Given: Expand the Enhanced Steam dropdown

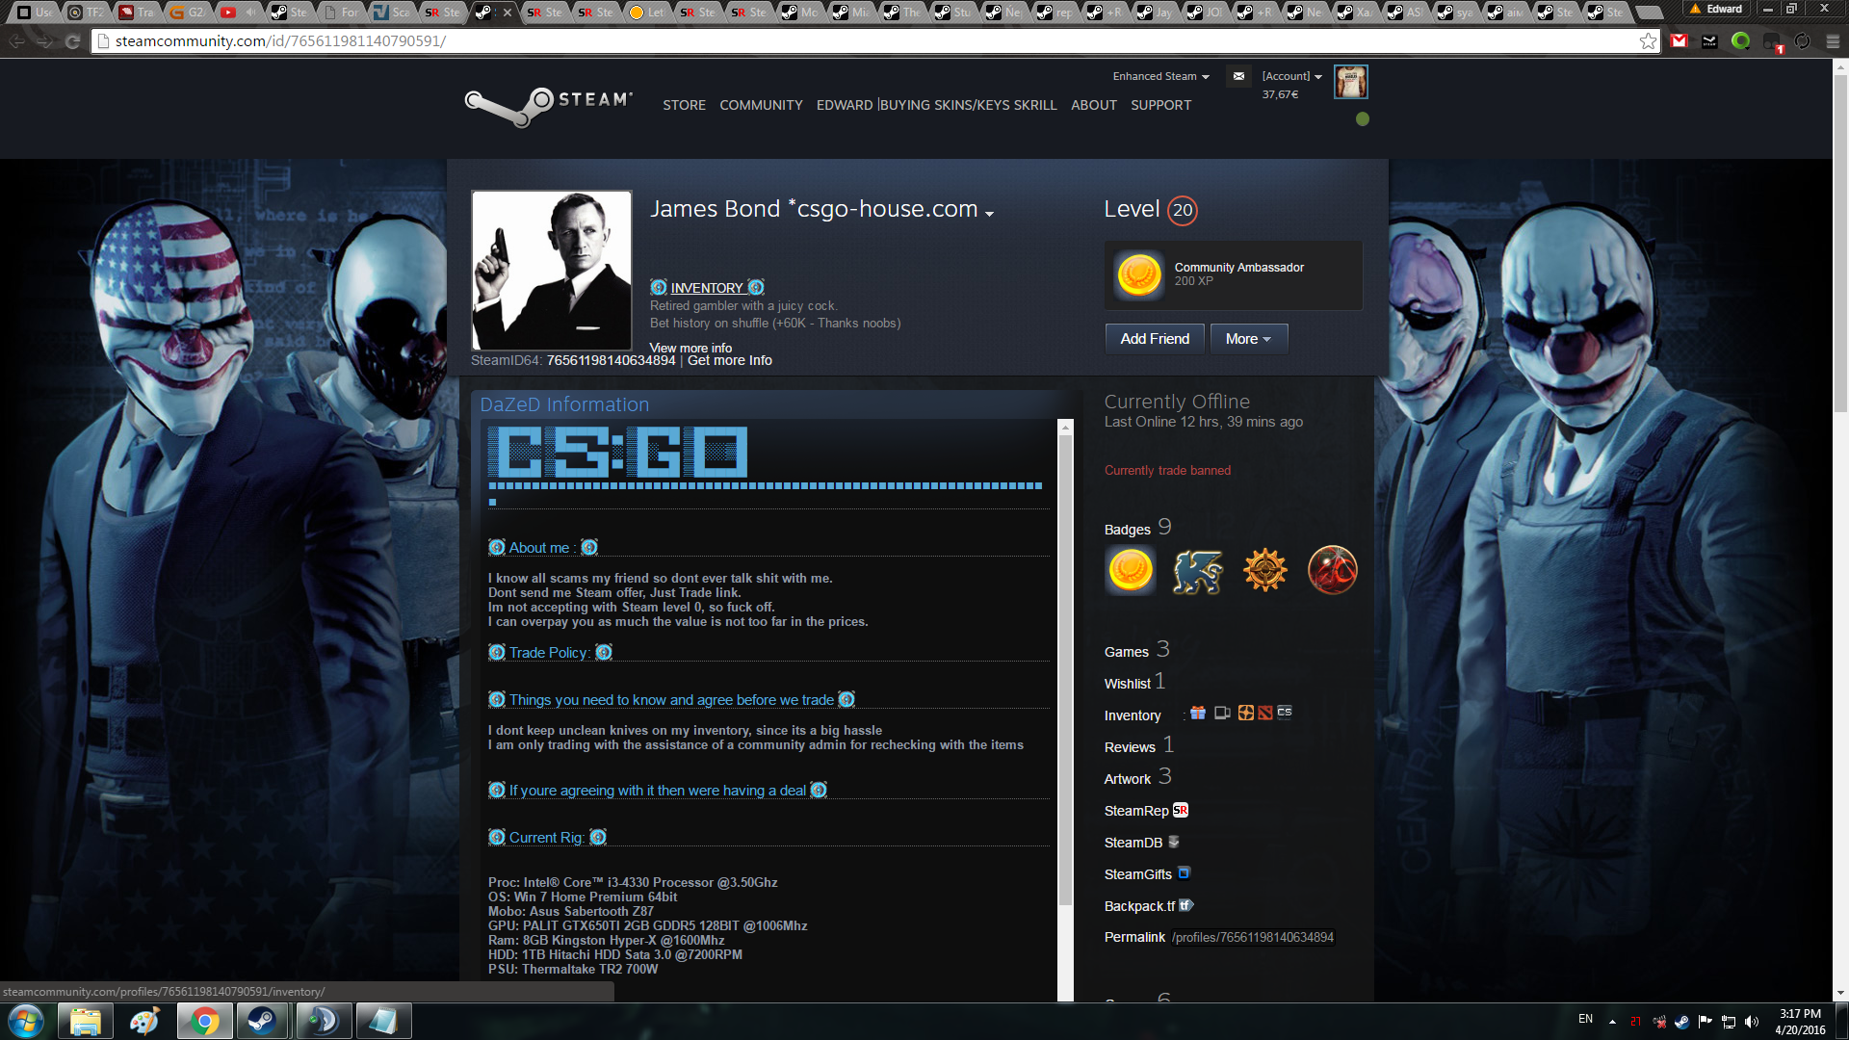Looking at the screenshot, I should coord(1160,76).
